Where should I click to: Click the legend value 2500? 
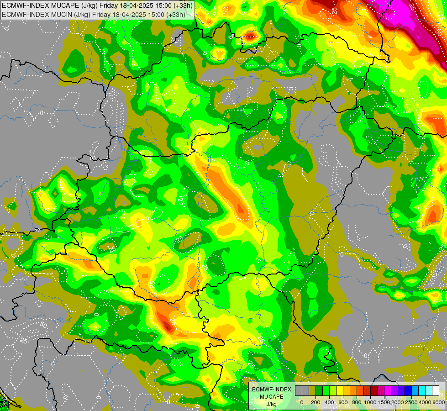click(x=411, y=402)
